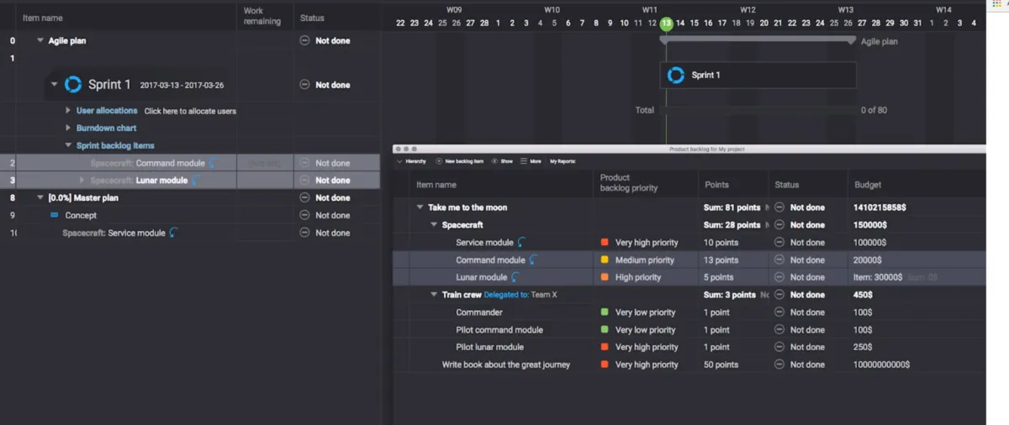The width and height of the screenshot is (1009, 425).
Task: Click Command module yellow priority swatch
Action: click(x=605, y=260)
